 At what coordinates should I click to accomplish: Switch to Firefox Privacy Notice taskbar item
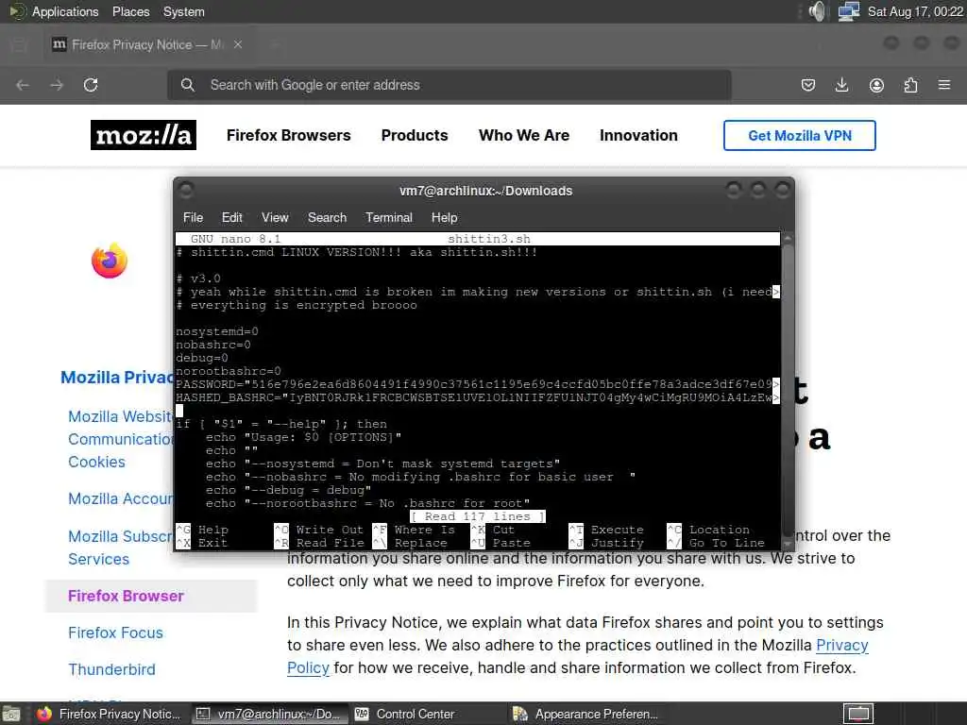coord(108,714)
